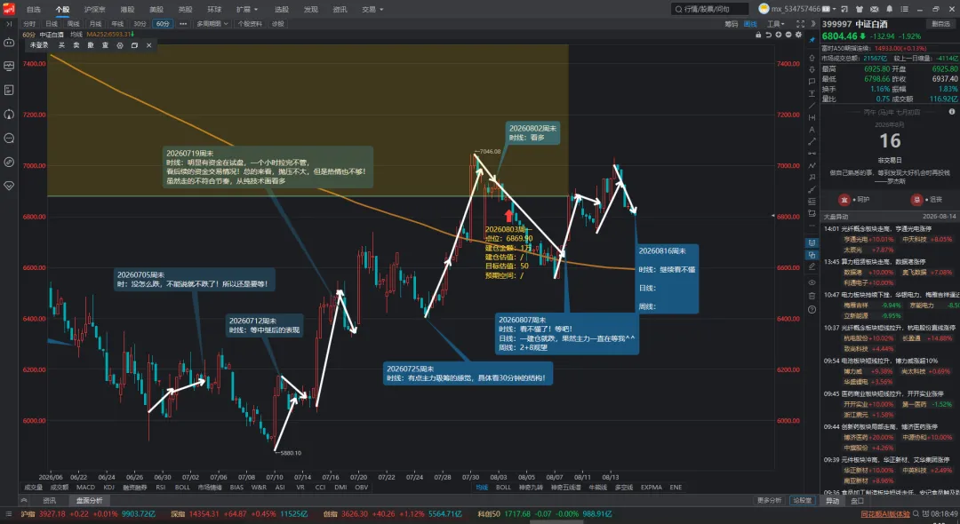Click the lock icon above the chart

click(758, 35)
